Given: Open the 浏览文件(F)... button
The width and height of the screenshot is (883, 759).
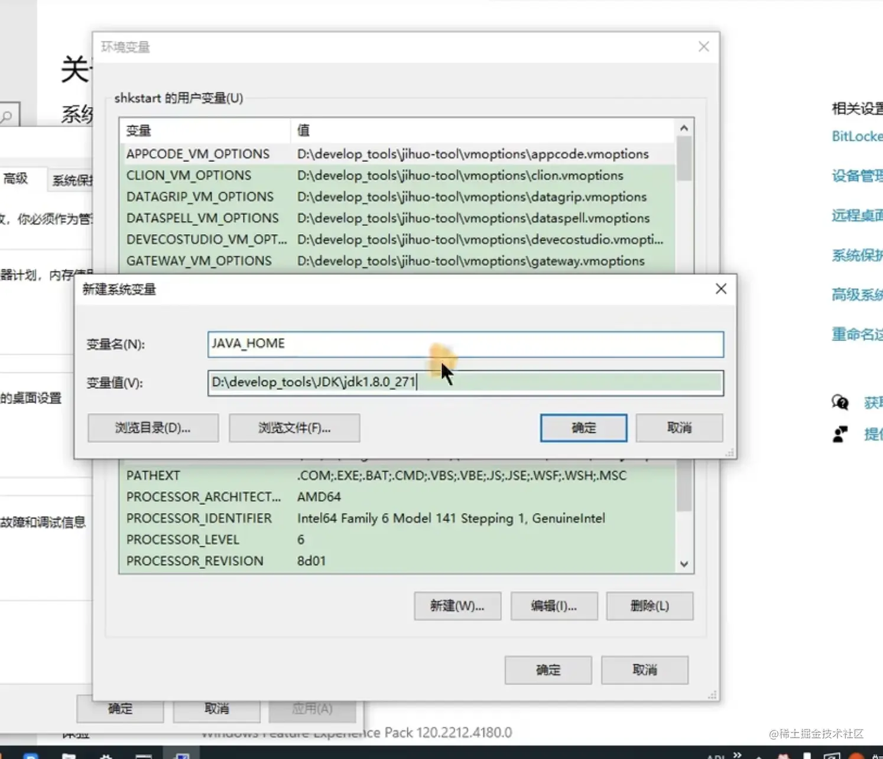Looking at the screenshot, I should [294, 428].
